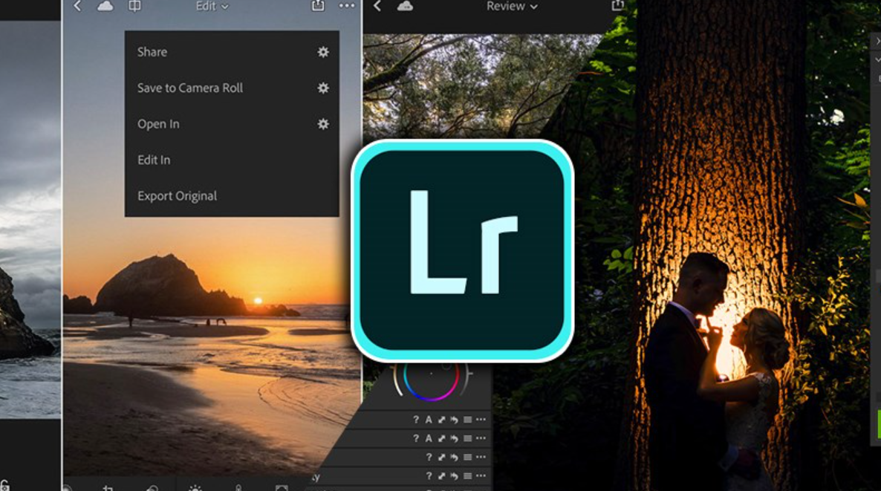Click the A auto icon in second row
Image resolution: width=881 pixels, height=491 pixels.
(429, 438)
